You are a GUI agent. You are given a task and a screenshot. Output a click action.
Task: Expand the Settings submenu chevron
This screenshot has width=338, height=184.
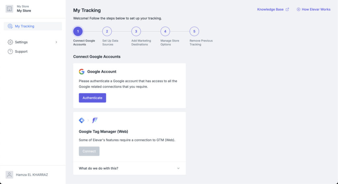tap(56, 42)
